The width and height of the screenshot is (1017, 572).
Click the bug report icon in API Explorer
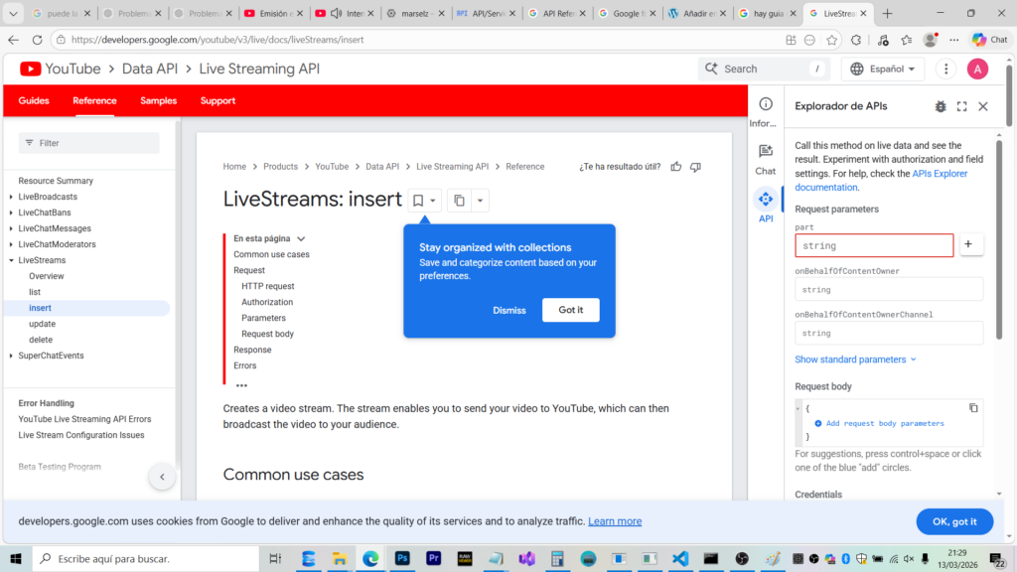click(941, 106)
